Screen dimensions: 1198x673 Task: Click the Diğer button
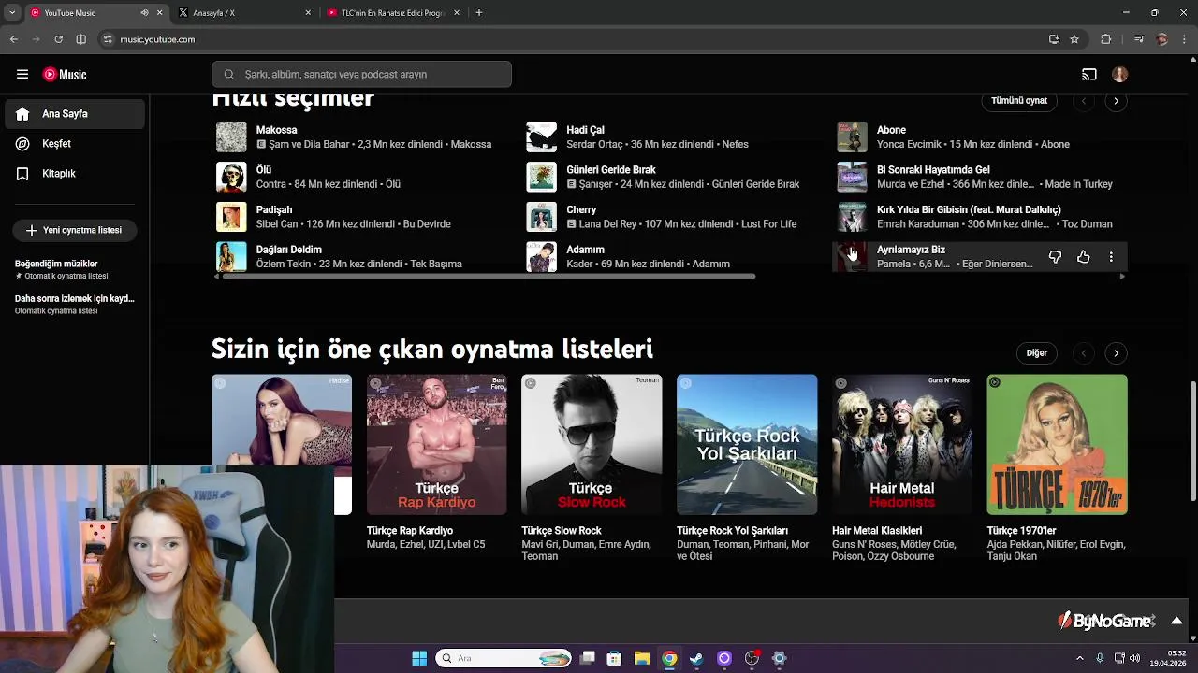1037,353
